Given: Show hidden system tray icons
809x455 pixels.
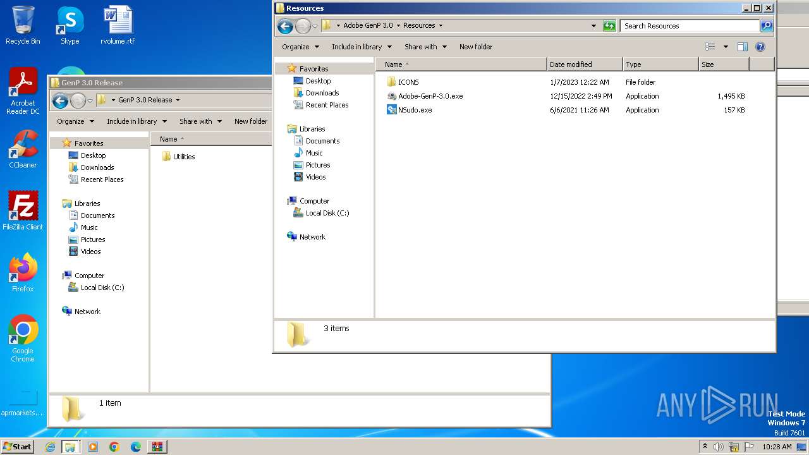Looking at the screenshot, I should (x=705, y=447).
